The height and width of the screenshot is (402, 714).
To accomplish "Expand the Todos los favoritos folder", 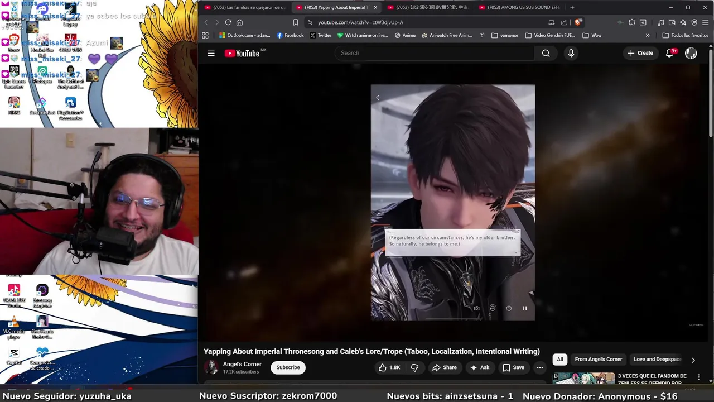I will (x=685, y=35).
